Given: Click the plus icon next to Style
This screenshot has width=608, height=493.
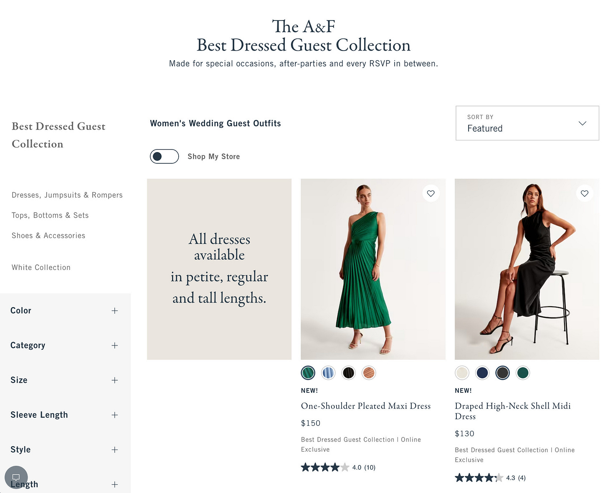Looking at the screenshot, I should pyautogui.click(x=114, y=450).
